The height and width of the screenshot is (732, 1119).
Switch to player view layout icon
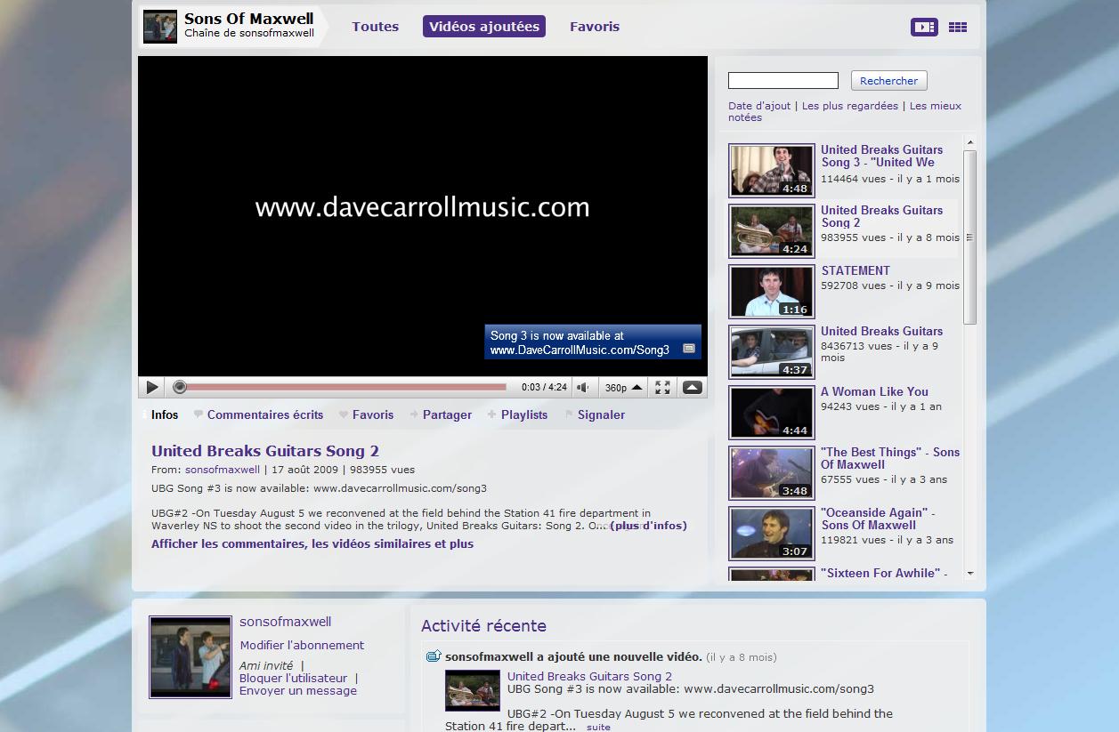point(924,28)
